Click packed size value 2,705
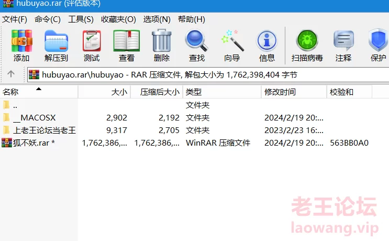This screenshot has height=241, width=389. (x=169, y=130)
